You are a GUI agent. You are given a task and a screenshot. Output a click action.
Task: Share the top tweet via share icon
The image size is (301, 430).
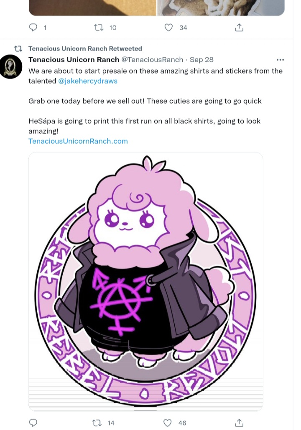pyautogui.click(x=239, y=28)
